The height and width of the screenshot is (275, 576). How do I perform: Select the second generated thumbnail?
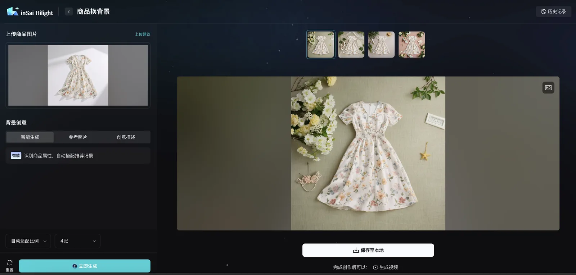click(x=351, y=45)
